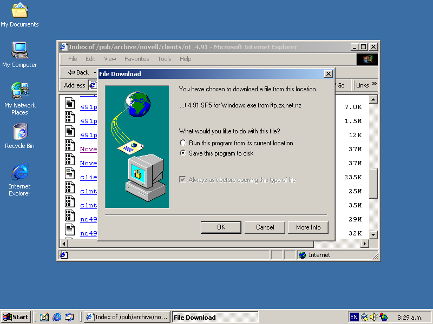Viewport: 433px width, 324px height.
Task: Click the scroll up arrow
Action: (x=373, y=99)
